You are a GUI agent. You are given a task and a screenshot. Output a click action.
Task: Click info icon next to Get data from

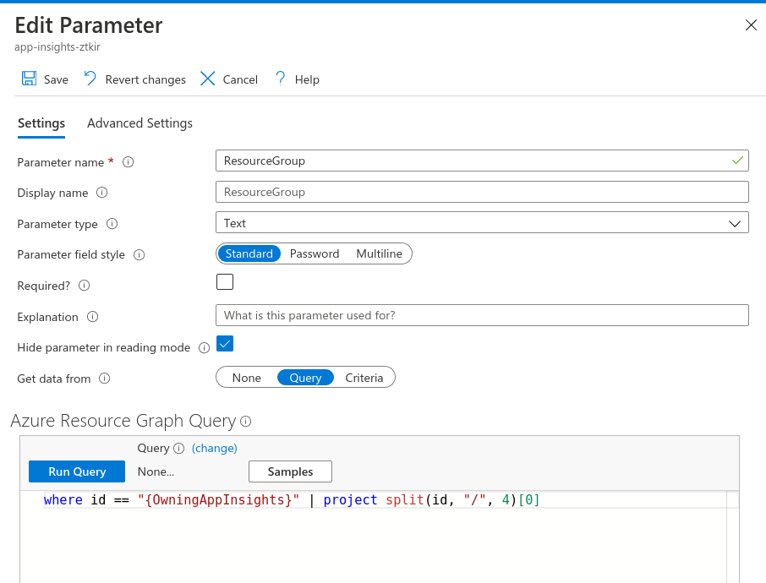pyautogui.click(x=105, y=379)
